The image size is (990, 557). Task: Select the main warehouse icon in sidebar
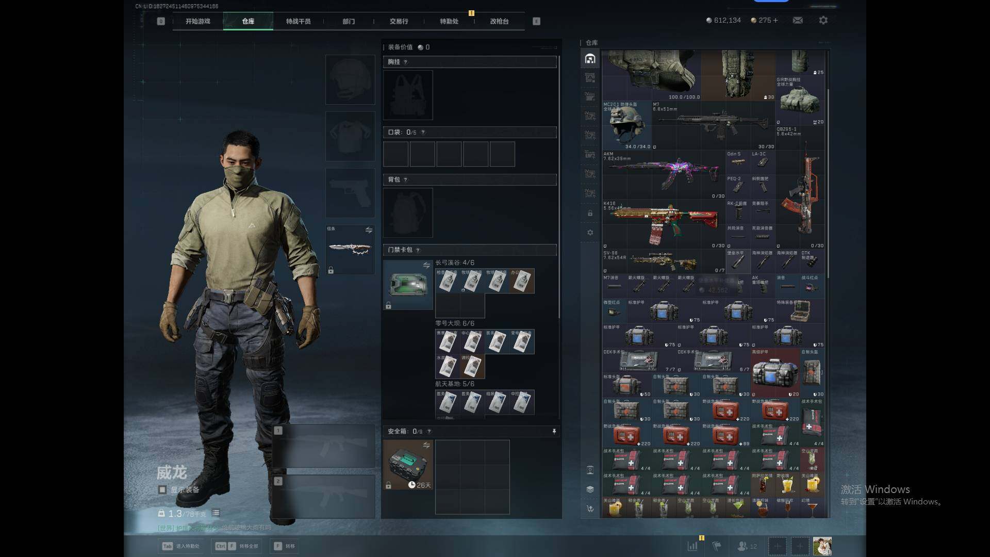point(590,59)
